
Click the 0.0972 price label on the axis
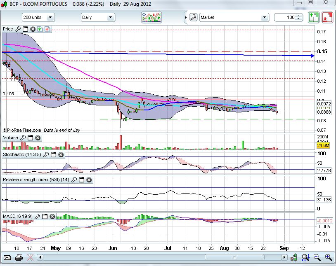(324, 104)
